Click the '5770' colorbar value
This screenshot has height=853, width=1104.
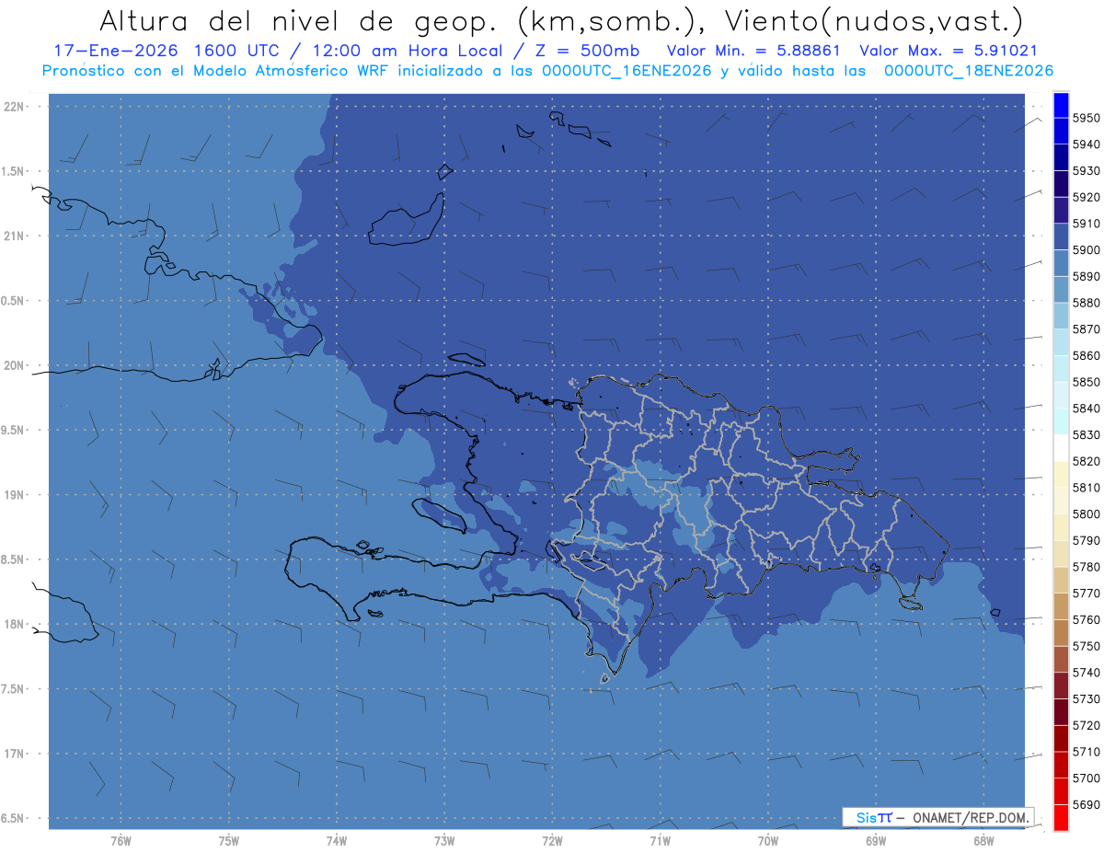[1087, 594]
